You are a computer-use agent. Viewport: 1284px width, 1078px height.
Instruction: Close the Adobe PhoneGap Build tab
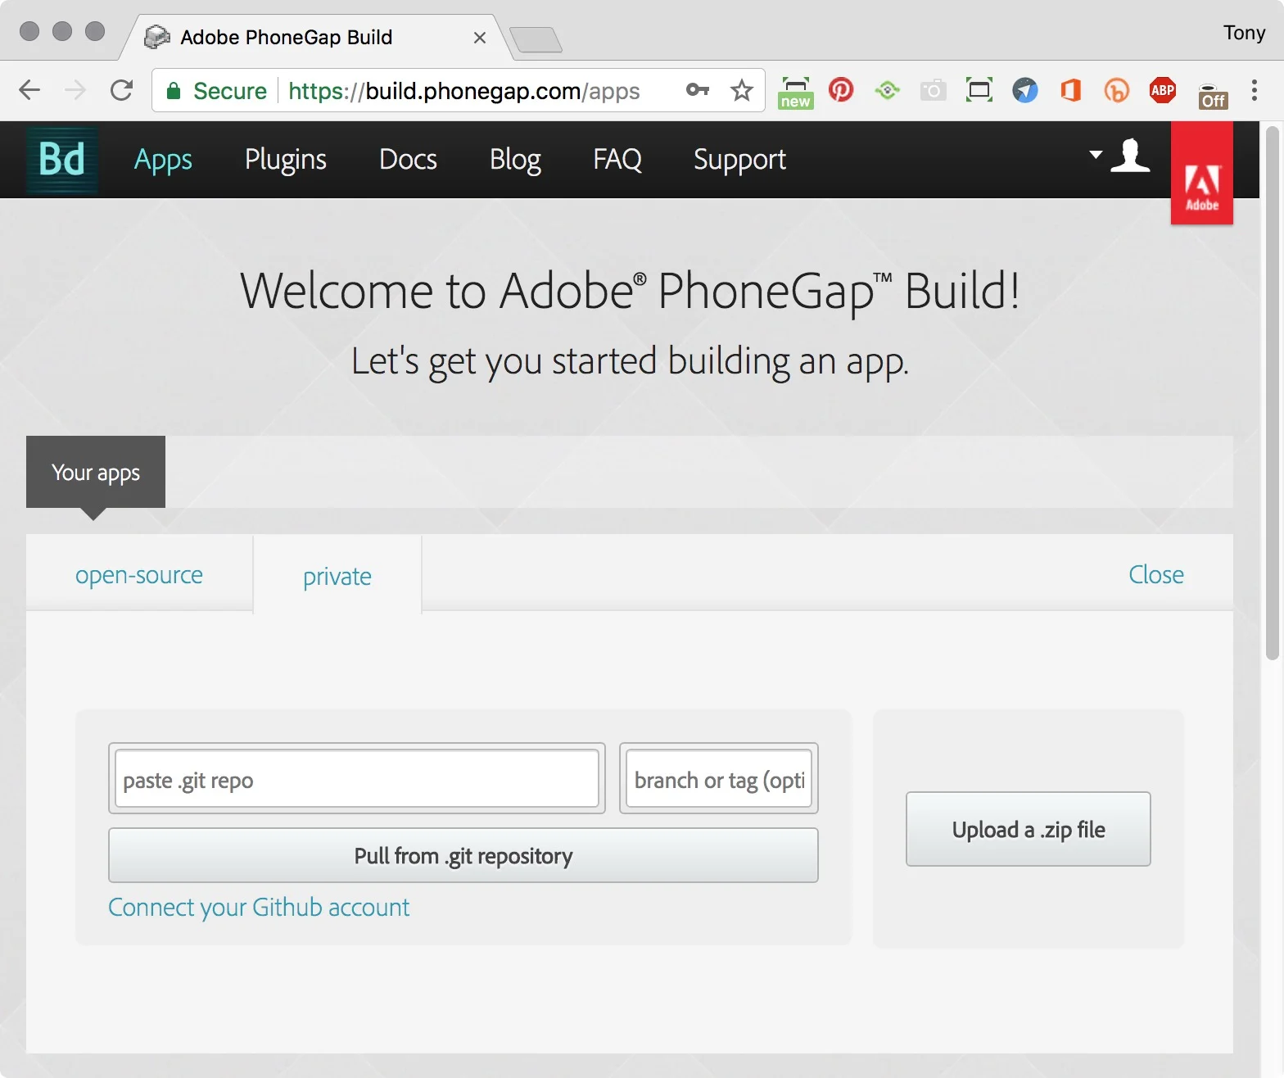(480, 38)
